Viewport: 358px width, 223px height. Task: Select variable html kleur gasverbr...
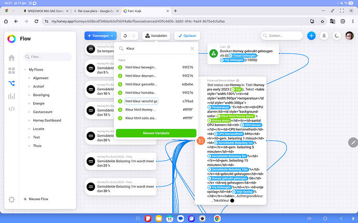[x=156, y=84]
